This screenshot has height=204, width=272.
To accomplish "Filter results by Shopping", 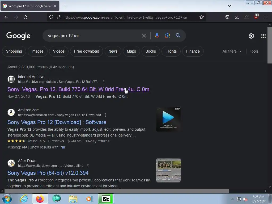I will coord(14,51).
